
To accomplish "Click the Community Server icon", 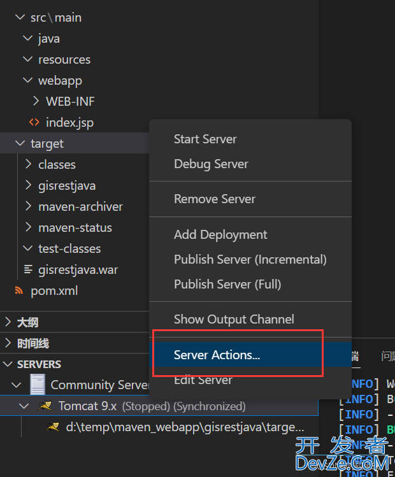I will click(38, 385).
